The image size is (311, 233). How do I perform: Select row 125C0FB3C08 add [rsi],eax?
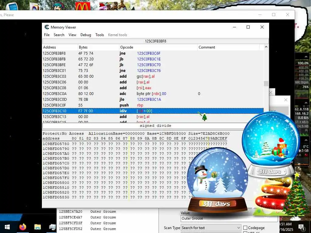(153, 88)
